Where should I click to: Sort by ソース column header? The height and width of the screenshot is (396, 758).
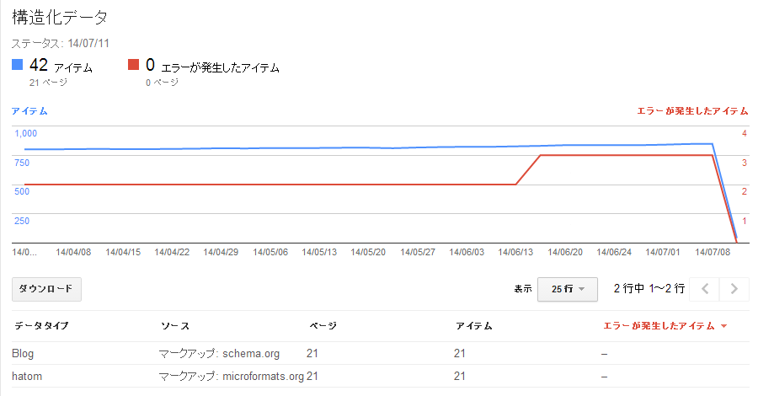(175, 326)
